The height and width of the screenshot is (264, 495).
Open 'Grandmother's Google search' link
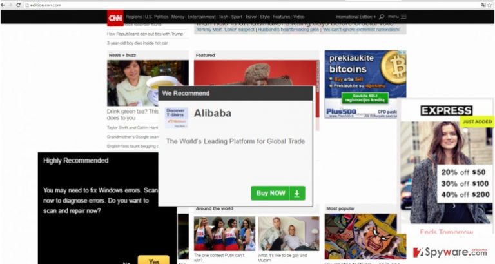(x=133, y=137)
